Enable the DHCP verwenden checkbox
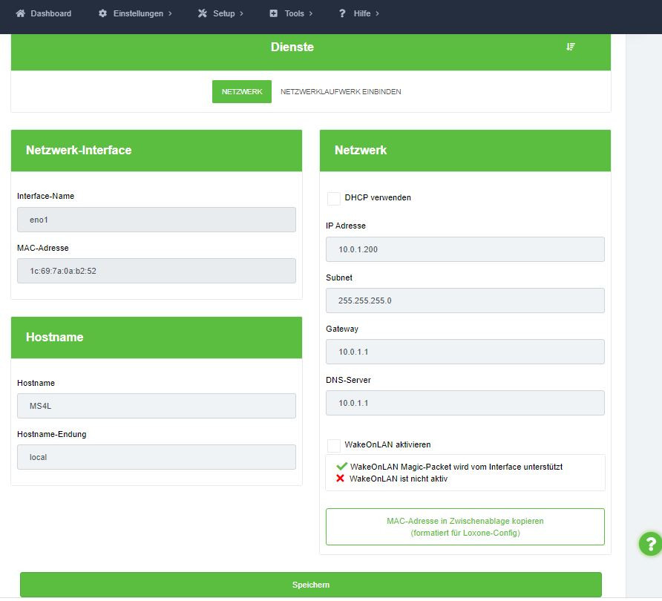The height and width of the screenshot is (601, 662). tap(333, 198)
